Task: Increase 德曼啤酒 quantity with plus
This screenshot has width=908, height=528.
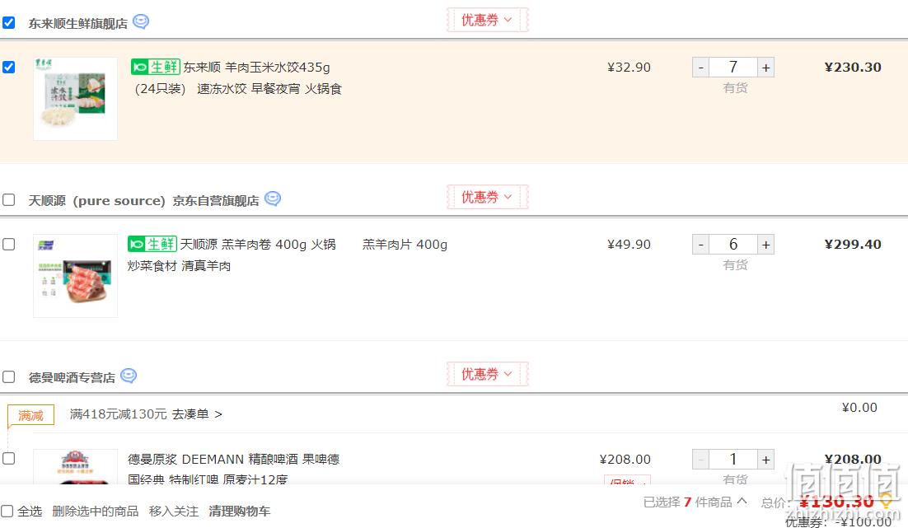Action: [765, 459]
